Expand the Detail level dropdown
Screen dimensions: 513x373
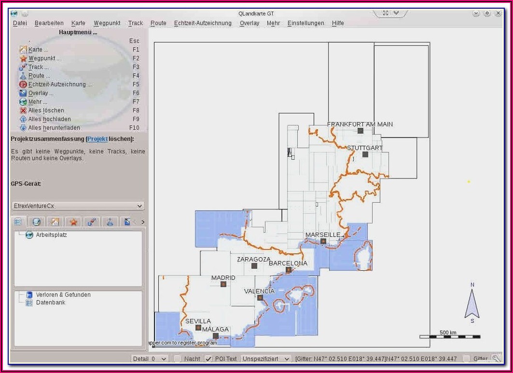tap(150, 359)
